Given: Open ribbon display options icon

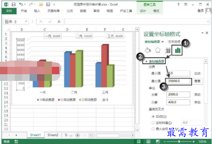Looking at the screenshot, I should [x=186, y=4].
